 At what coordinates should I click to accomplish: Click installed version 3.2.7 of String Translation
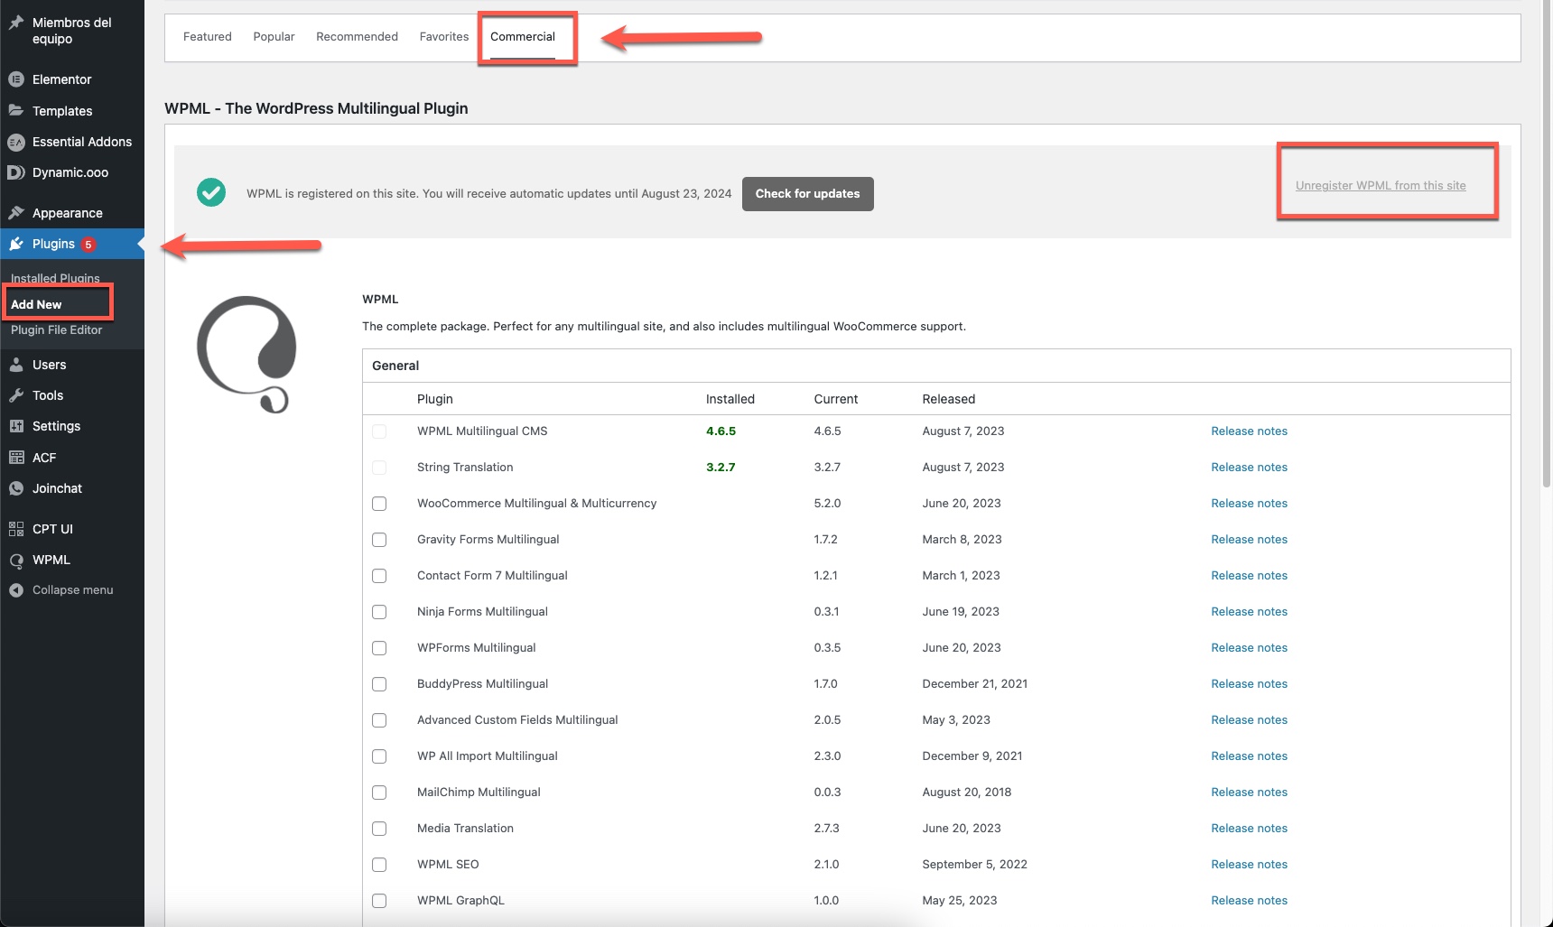[x=721, y=468]
